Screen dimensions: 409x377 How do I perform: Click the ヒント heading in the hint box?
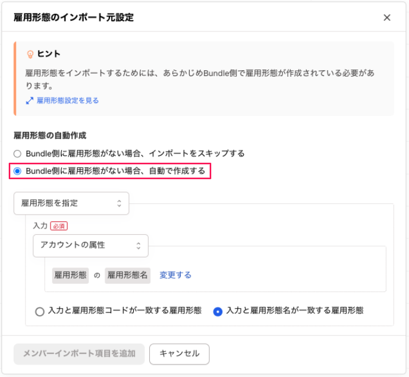point(49,54)
